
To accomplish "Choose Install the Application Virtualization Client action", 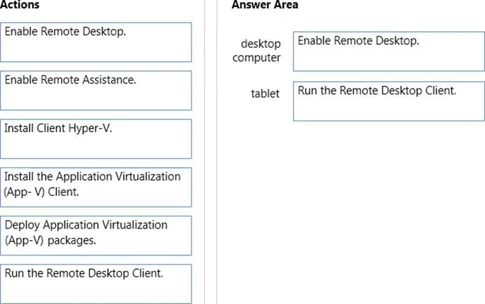I will [x=96, y=187].
